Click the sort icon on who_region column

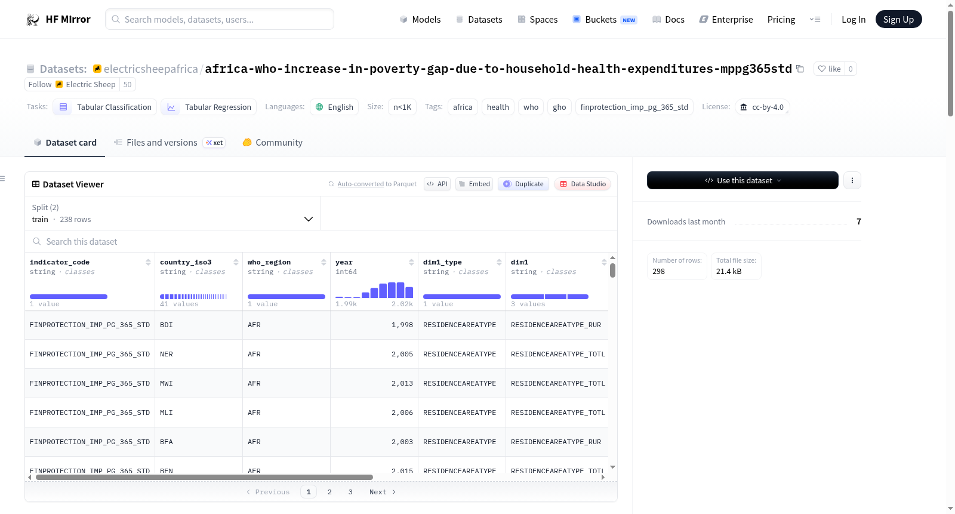coord(324,262)
